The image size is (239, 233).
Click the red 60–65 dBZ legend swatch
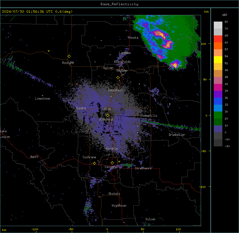click(x=218, y=39)
